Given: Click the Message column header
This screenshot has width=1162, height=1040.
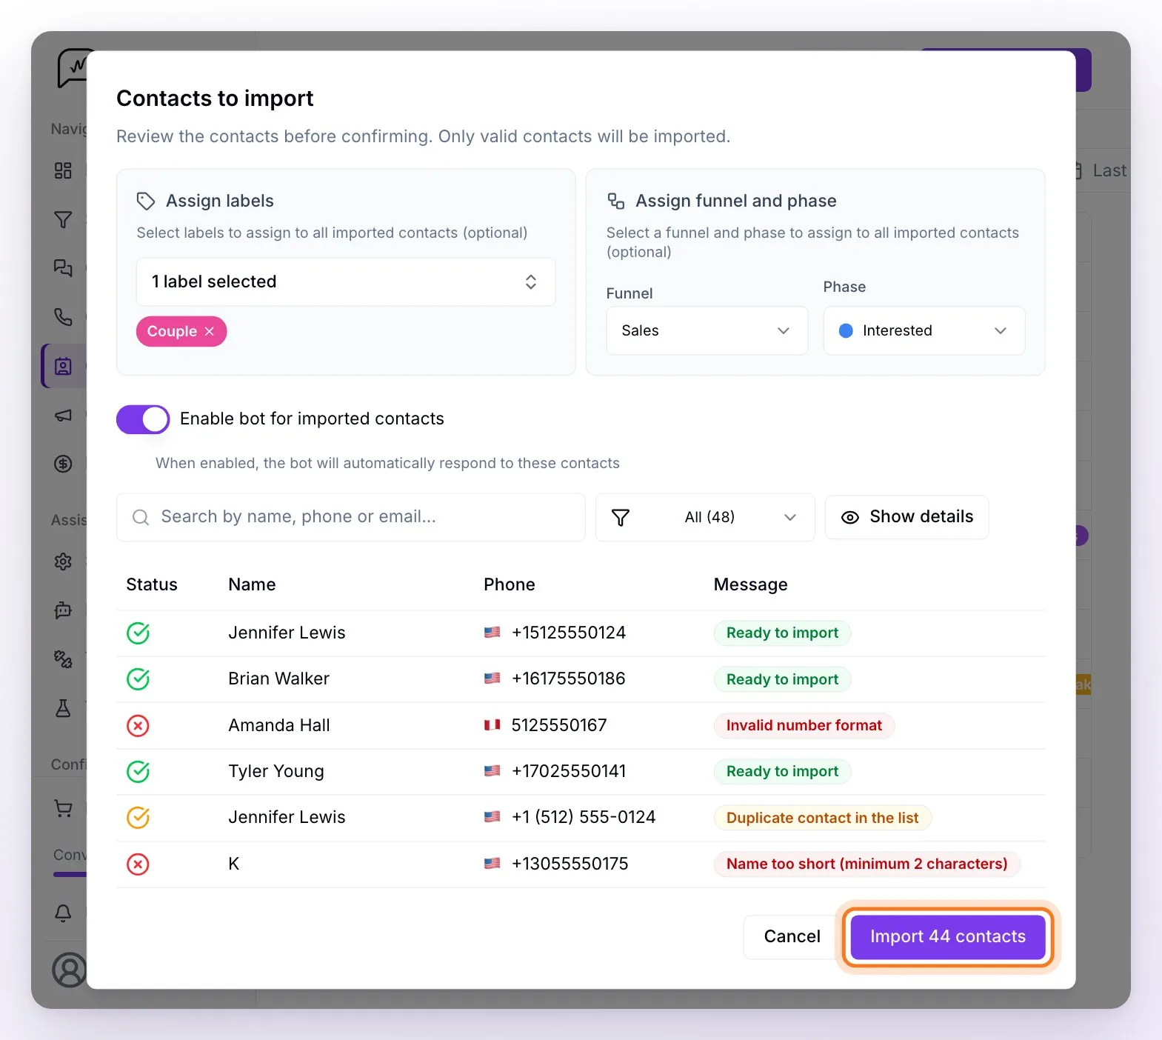Looking at the screenshot, I should [x=750, y=584].
